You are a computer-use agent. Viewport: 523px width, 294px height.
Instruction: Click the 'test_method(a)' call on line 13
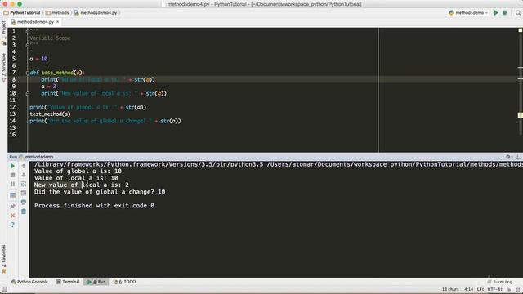50,114
